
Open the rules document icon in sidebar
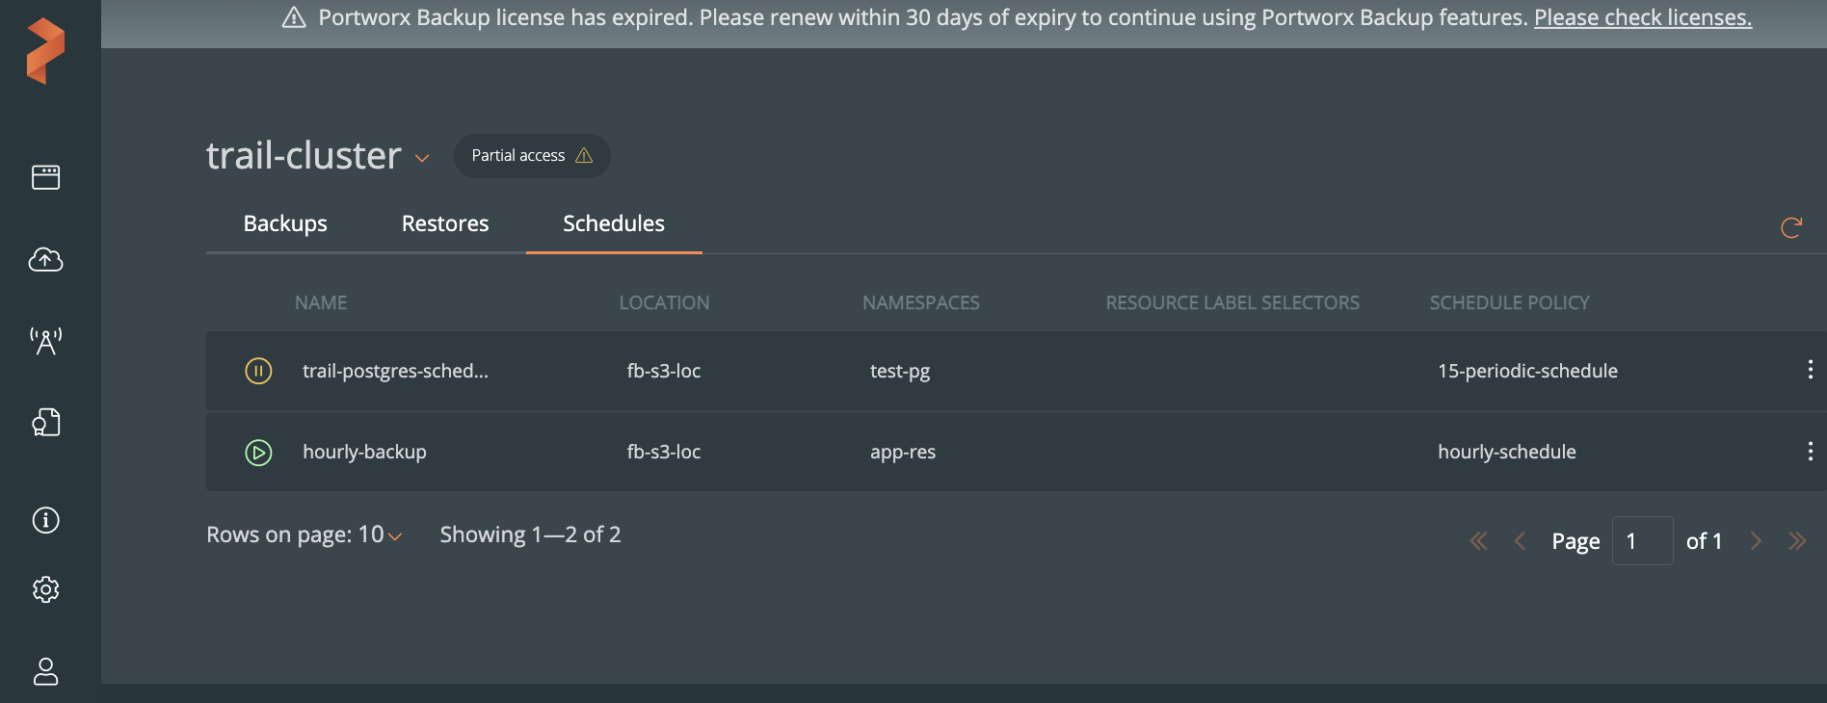coord(45,422)
